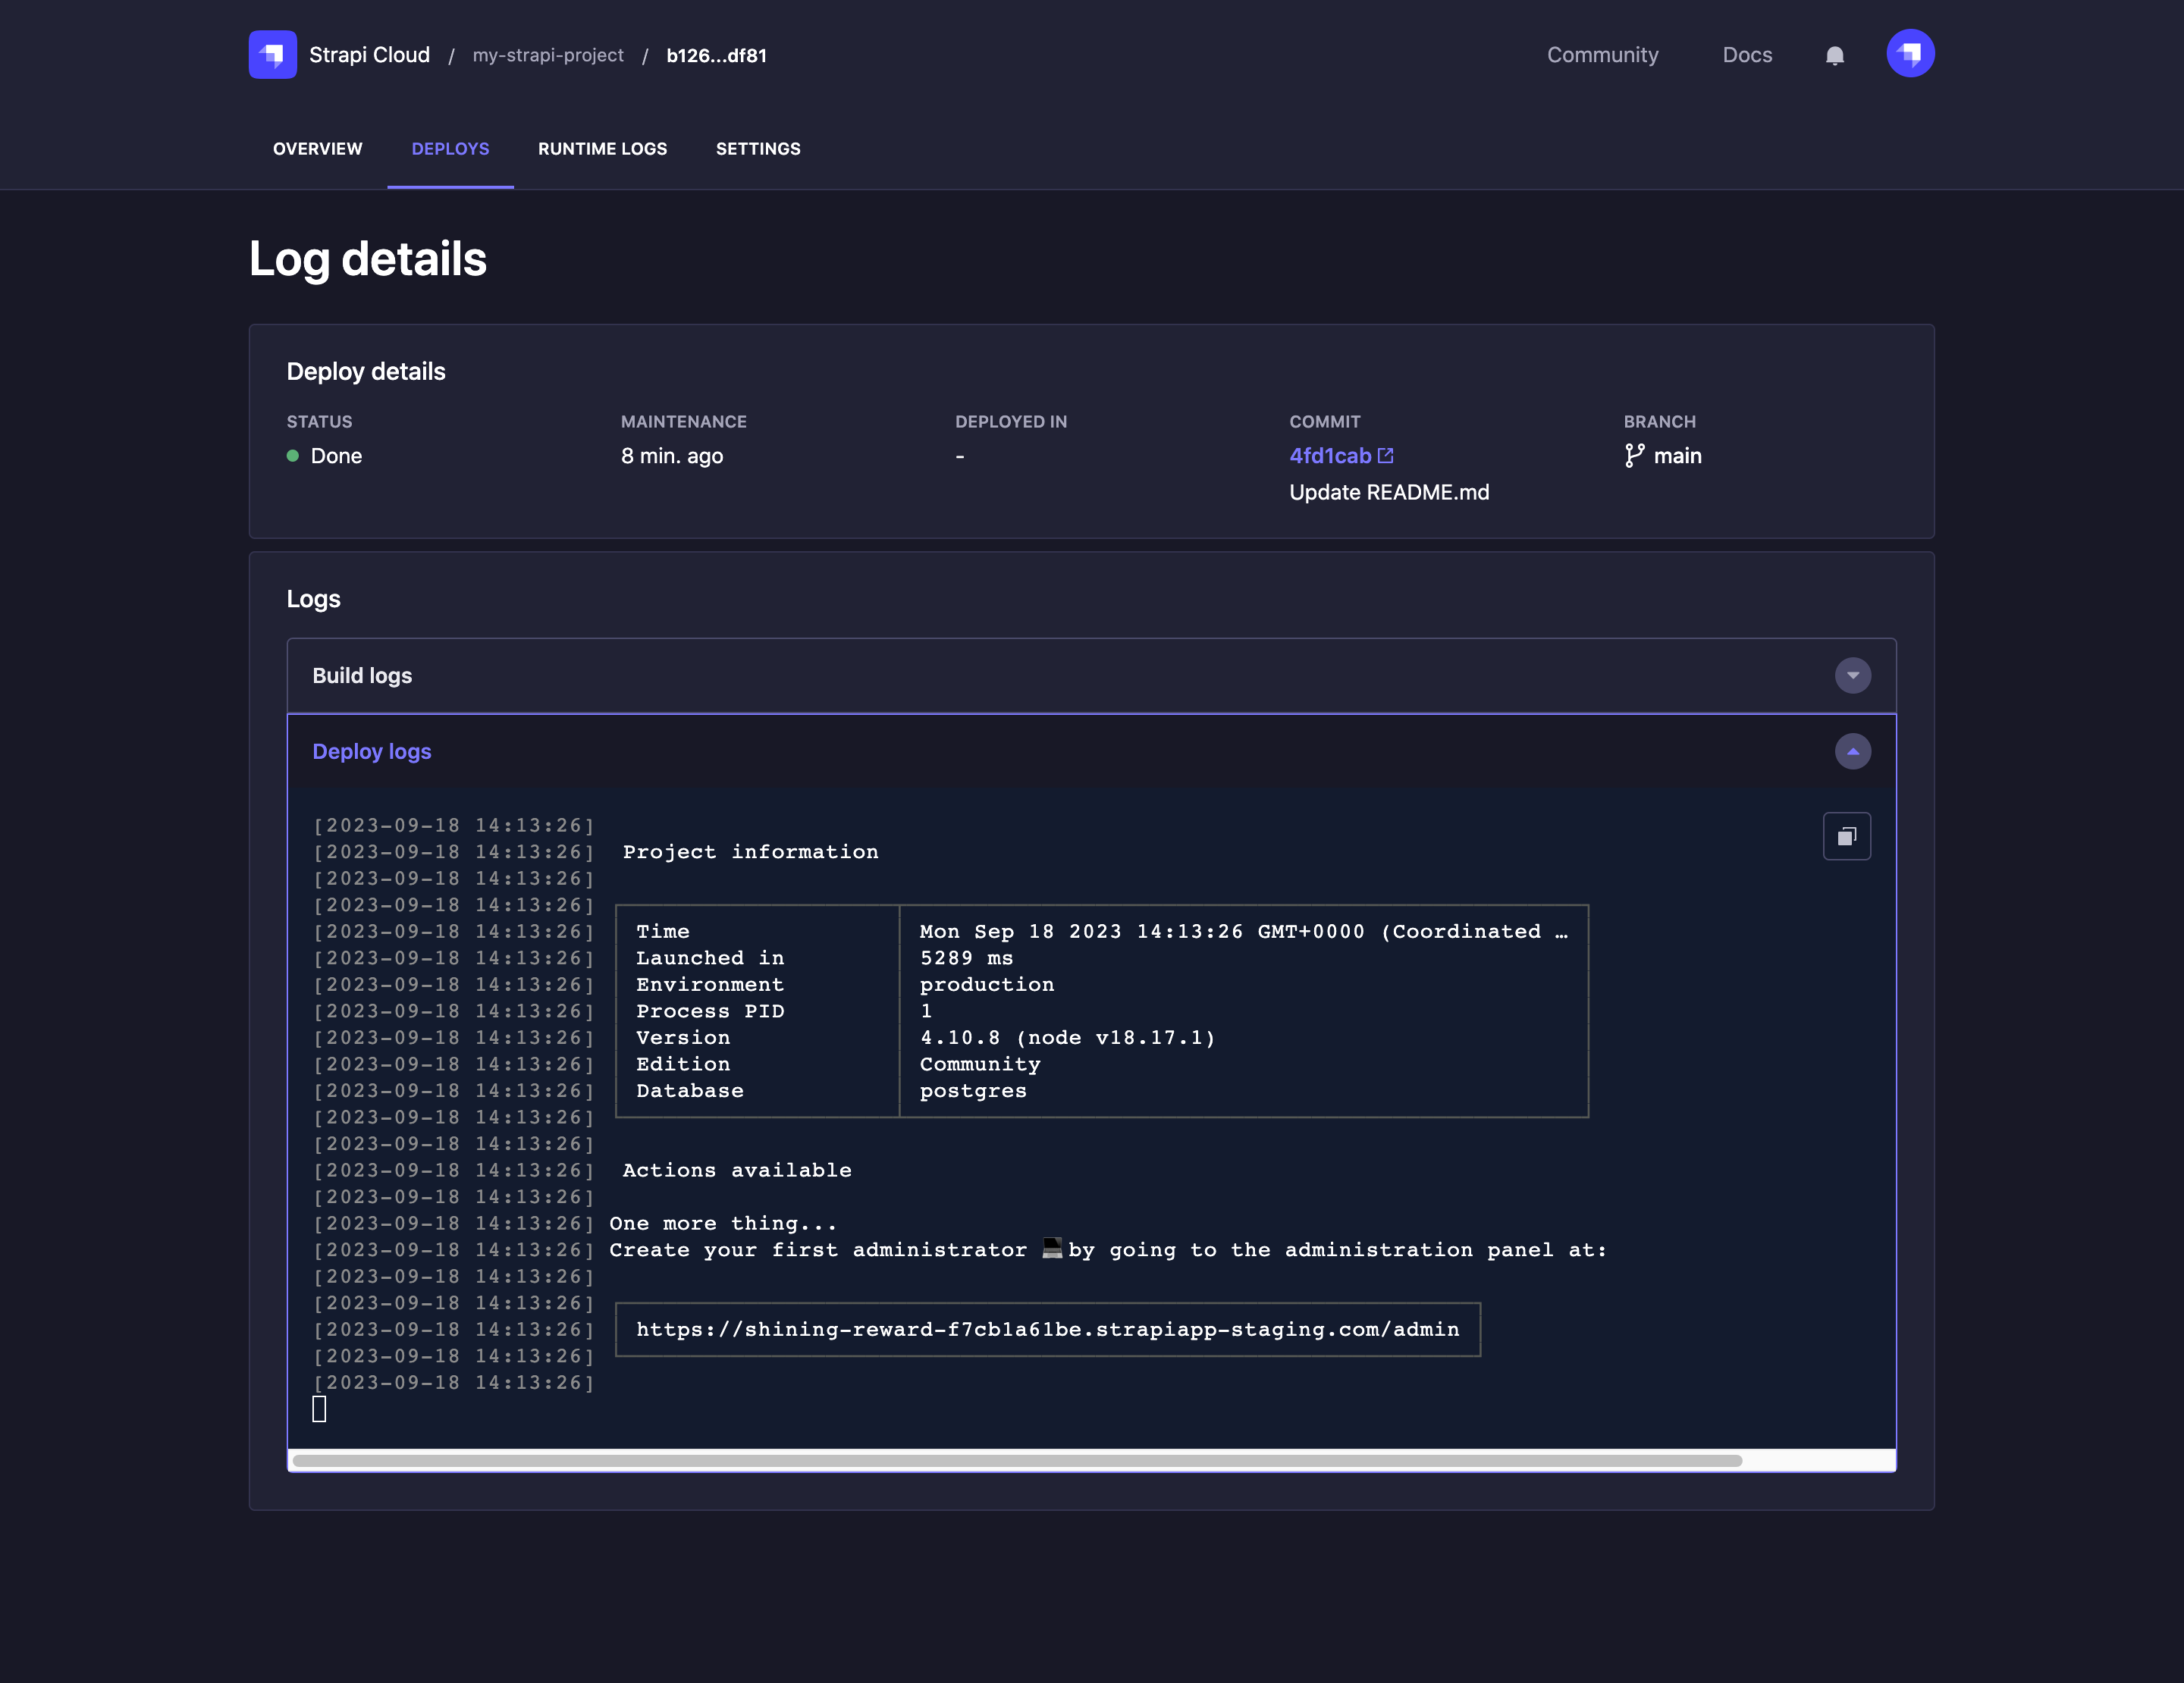Select the Deploys tab
The image size is (2184, 1683).
450,149
